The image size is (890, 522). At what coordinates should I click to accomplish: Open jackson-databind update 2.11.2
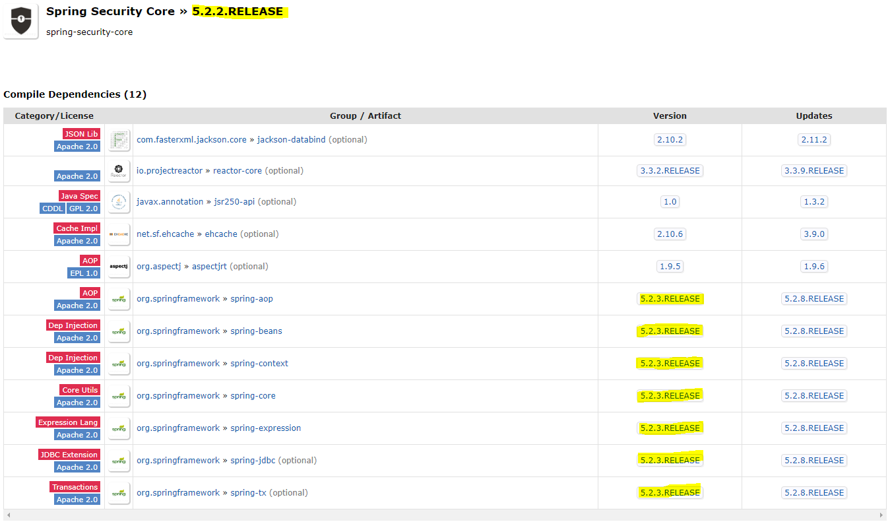pyautogui.click(x=813, y=140)
